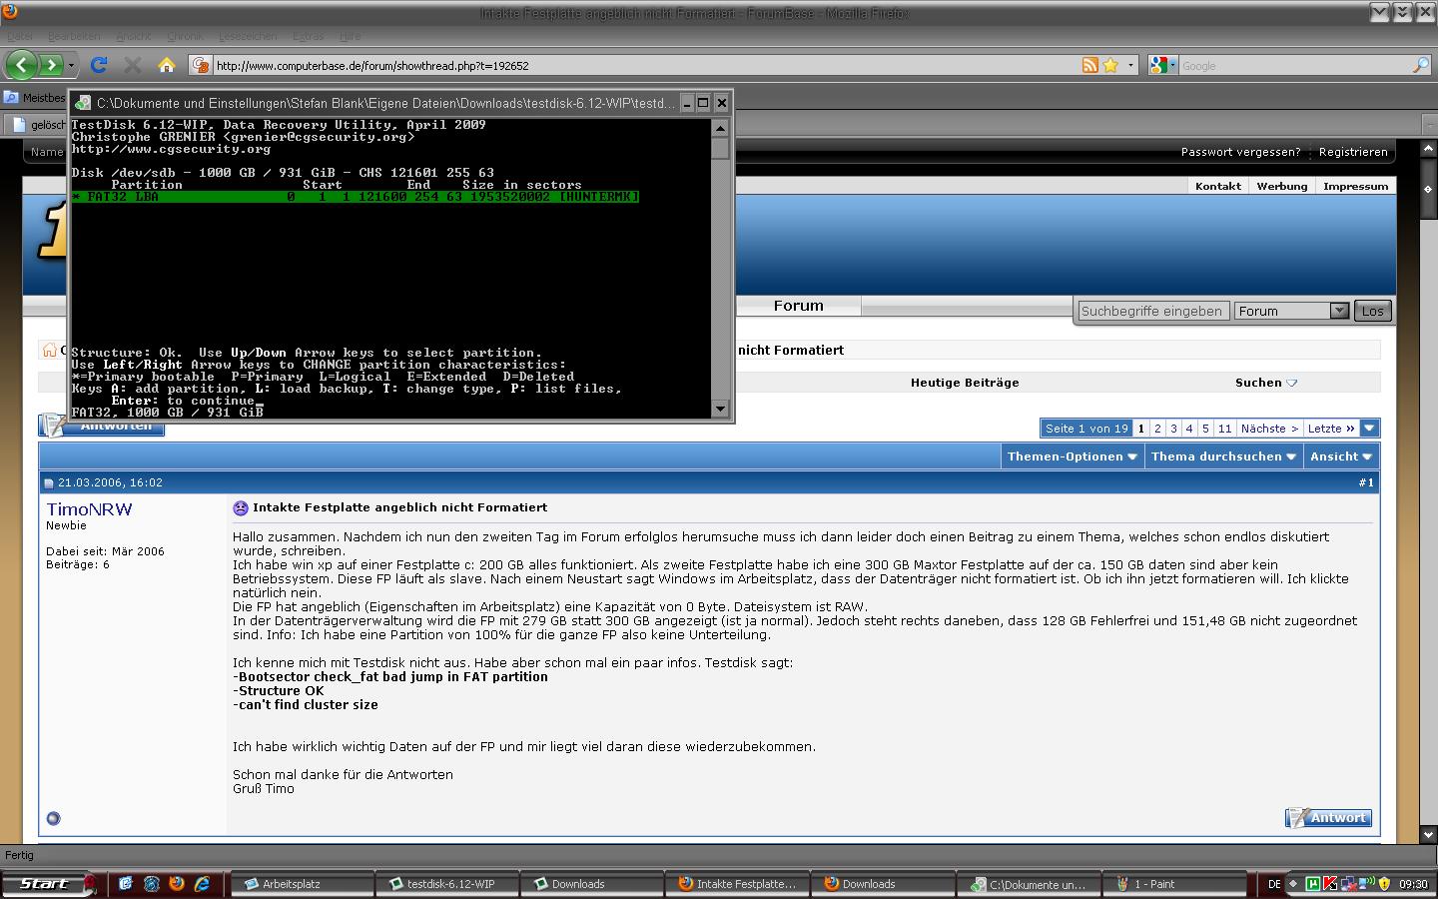
Task: Click the URL address field
Action: pyautogui.click(x=645, y=66)
